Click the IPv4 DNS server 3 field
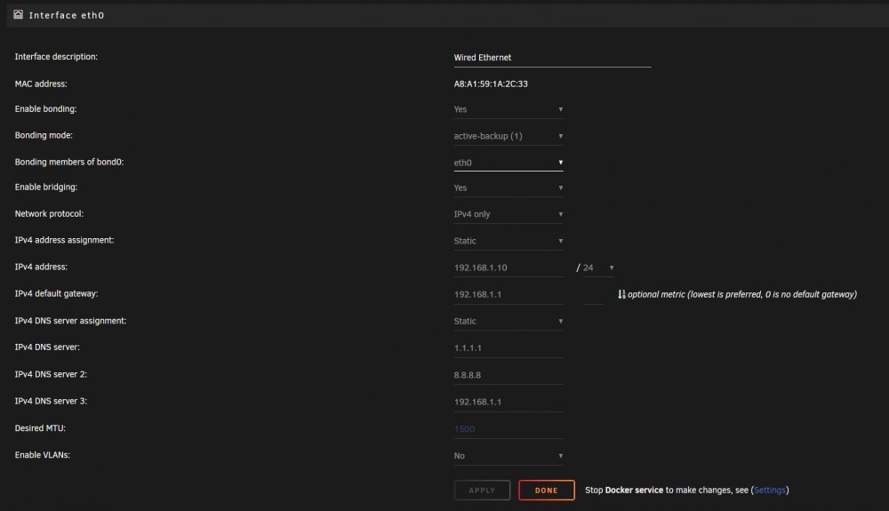The height and width of the screenshot is (511, 889). coord(509,403)
